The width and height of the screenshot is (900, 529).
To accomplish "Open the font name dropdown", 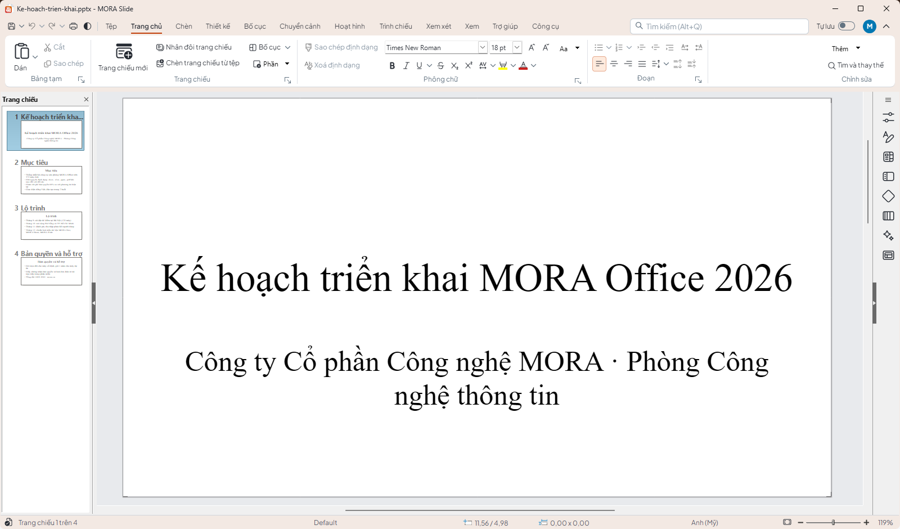I will tap(483, 48).
